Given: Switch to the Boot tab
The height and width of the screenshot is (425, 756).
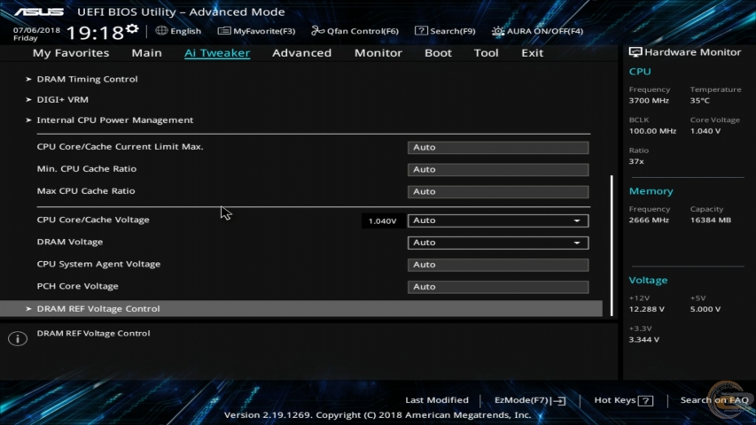Looking at the screenshot, I should pos(438,52).
